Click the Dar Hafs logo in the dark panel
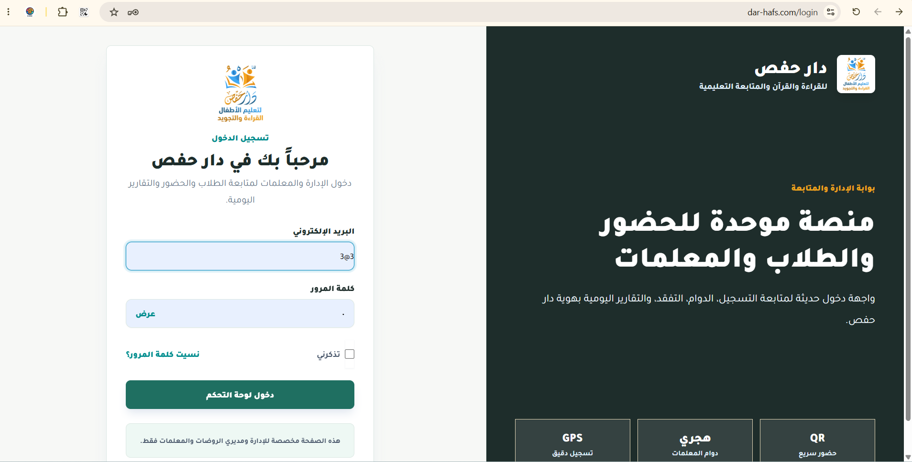This screenshot has width=912, height=462. coord(856,74)
